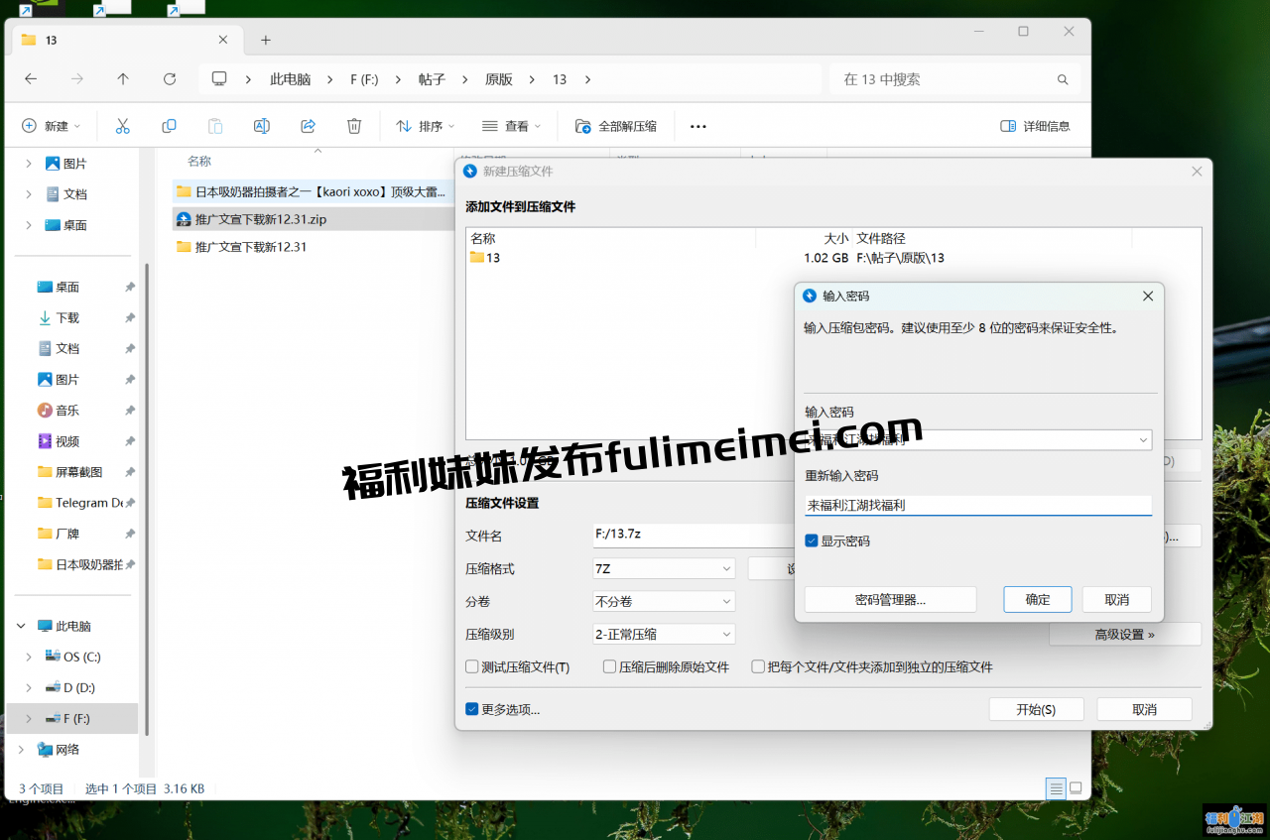Enable 把每个文件/文件夹添加到独立的压缩文件 checkbox
Image resolution: width=1270 pixels, height=840 pixels.
758,666
